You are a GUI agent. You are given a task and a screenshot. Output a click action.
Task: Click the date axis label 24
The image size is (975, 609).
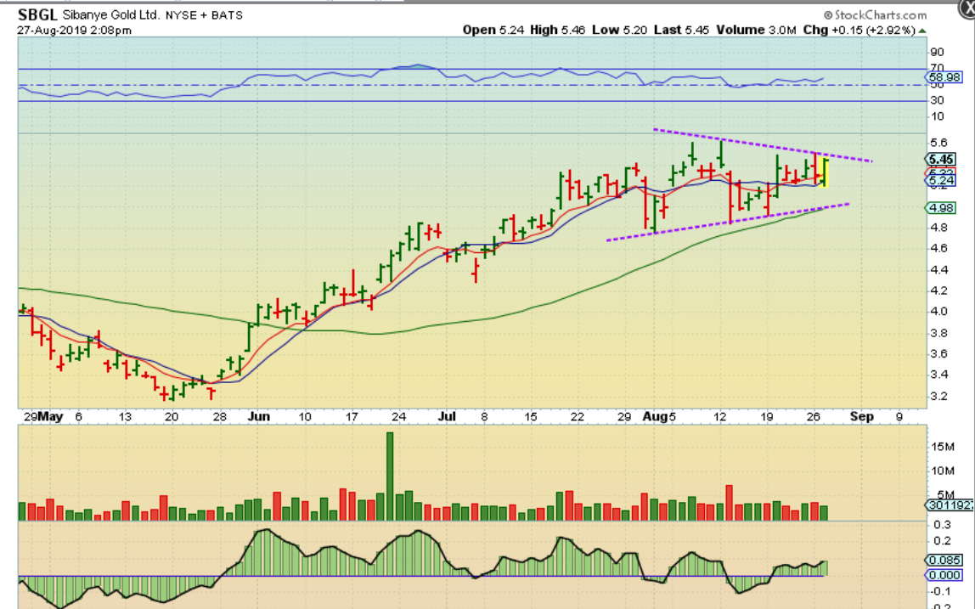398,417
